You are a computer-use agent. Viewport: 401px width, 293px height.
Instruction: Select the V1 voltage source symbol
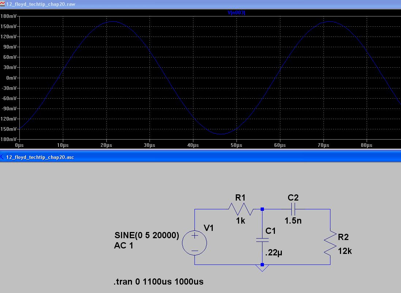point(194,243)
